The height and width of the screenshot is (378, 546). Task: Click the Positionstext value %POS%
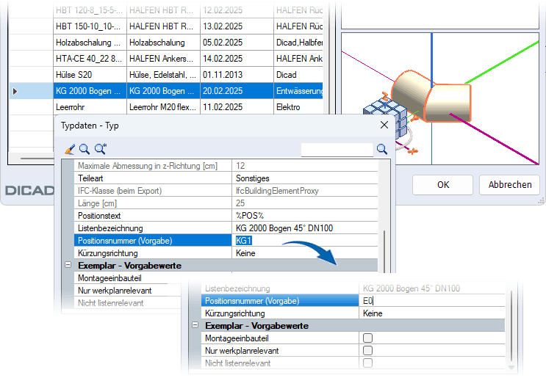click(305, 216)
